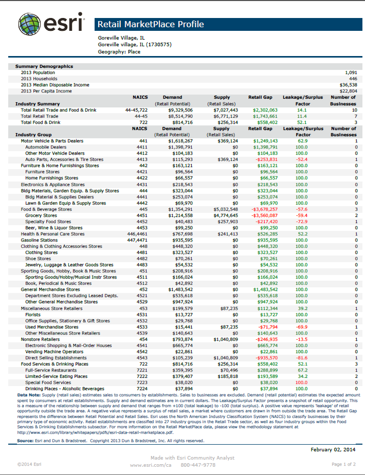Select Direct Selling Establishments gap -$935,570
Viewport: 365px width, 475px height.
(267, 358)
